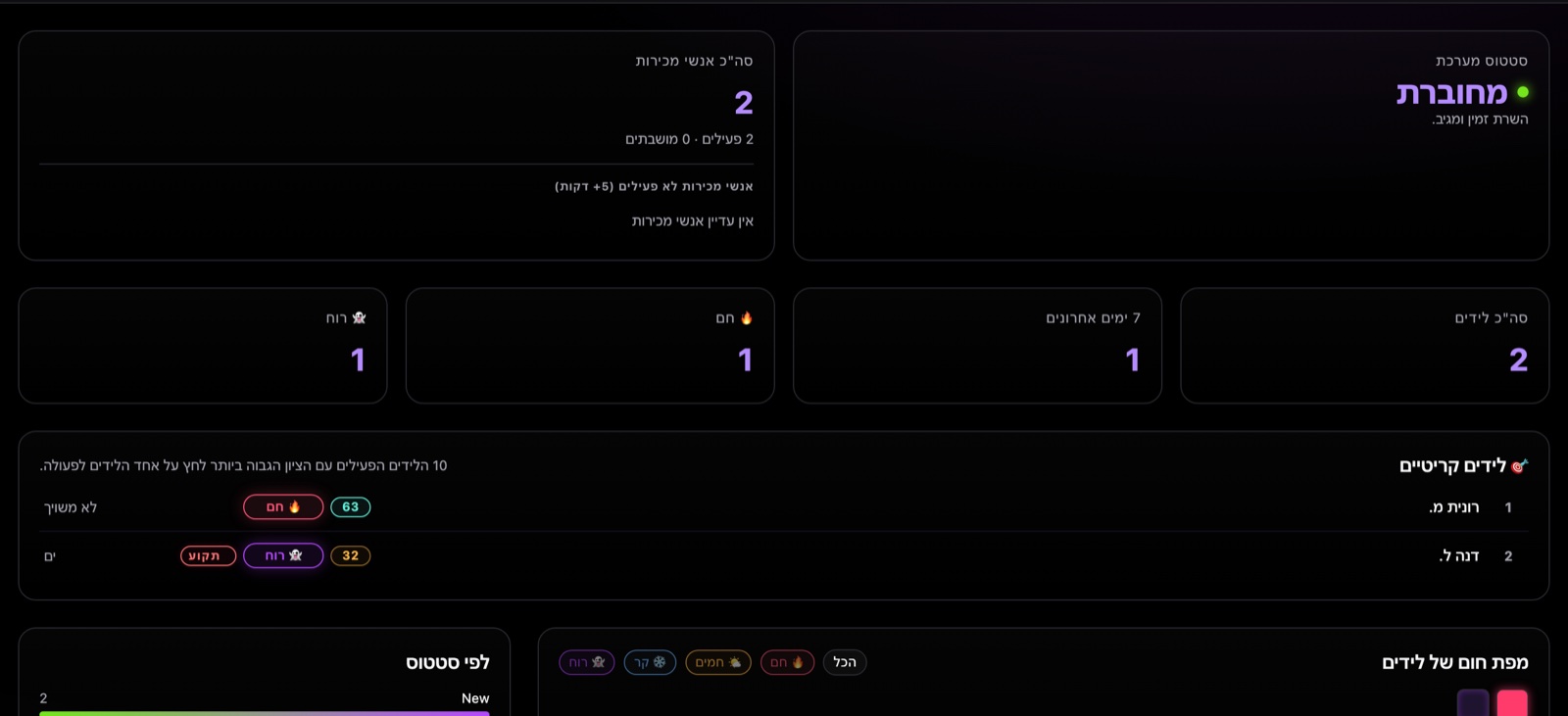The height and width of the screenshot is (716, 1568).
Task: Click the סה"כ אנשי מכירות heading
Action: tap(694, 61)
